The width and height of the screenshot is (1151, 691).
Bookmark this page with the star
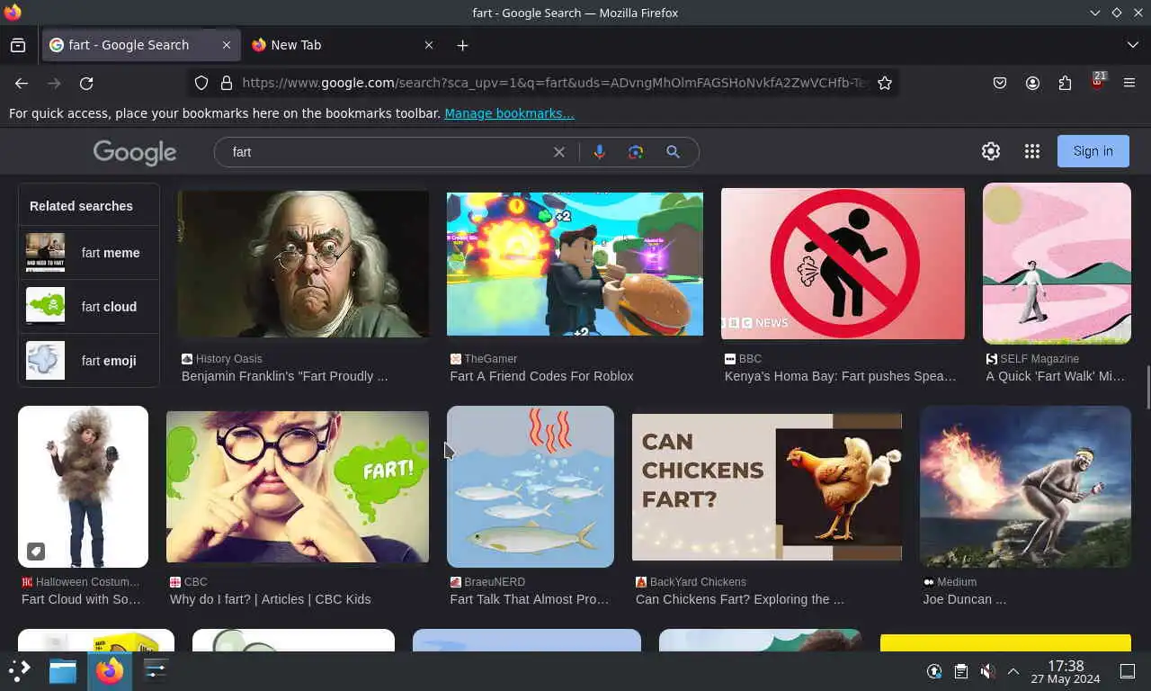[x=885, y=83]
